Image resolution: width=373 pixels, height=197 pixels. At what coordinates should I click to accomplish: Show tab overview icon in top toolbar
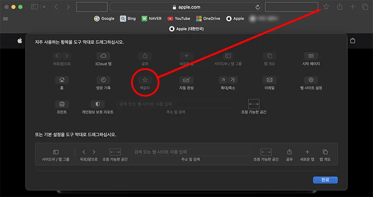coord(365,7)
